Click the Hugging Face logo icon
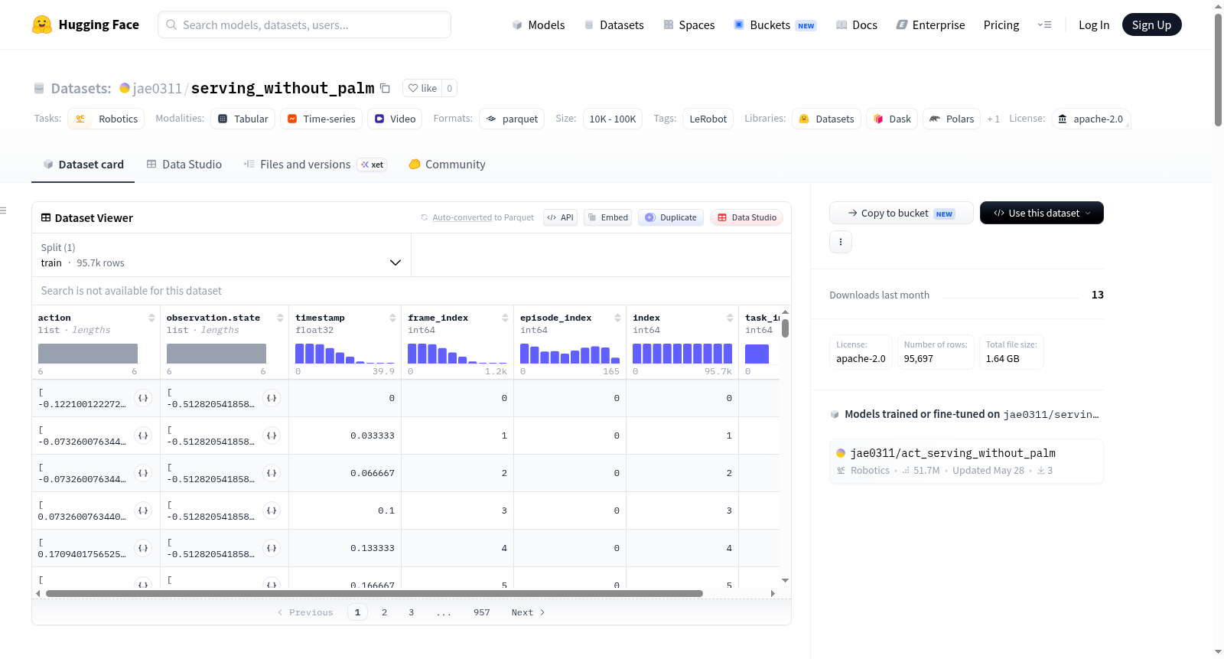 click(42, 24)
